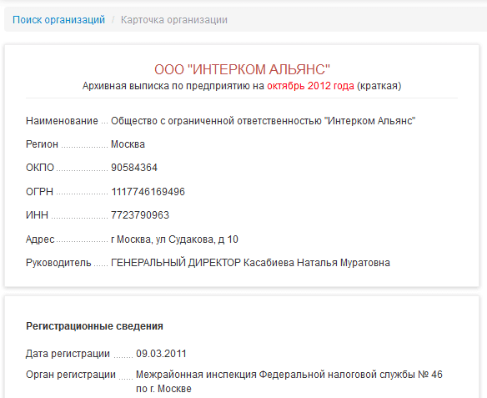
Task: Click the region value Москва
Action: [128, 144]
